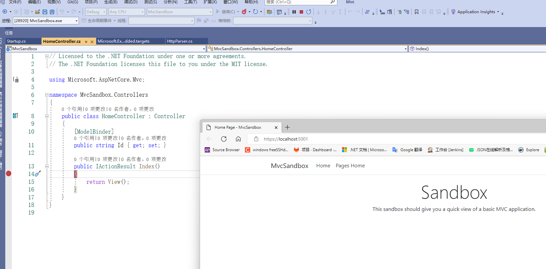The image size is (546, 269).
Task: Click the Home link in the browser page
Action: [x=323, y=166]
